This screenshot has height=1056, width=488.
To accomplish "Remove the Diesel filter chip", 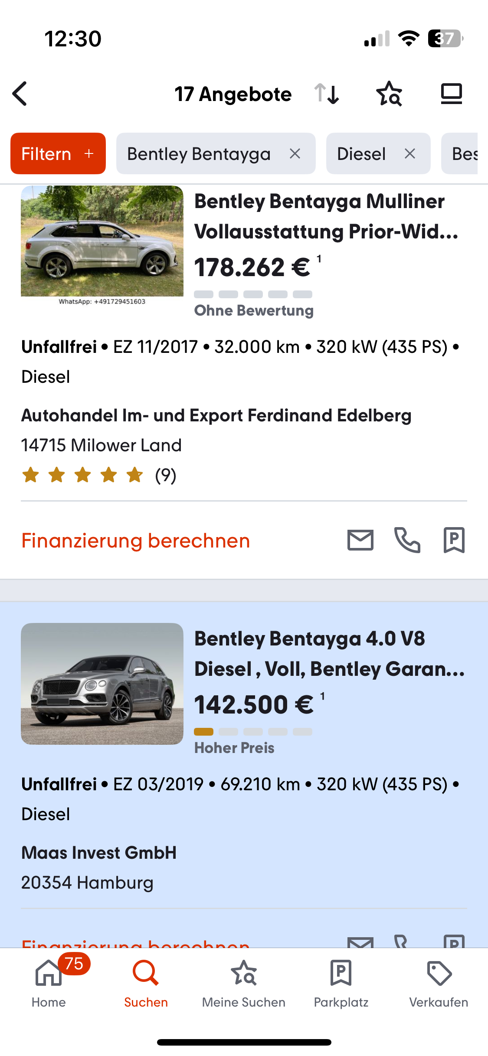I will point(410,154).
